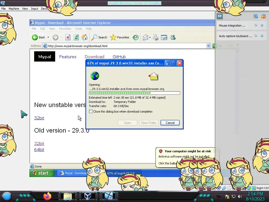Image resolution: width=269 pixels, height=202 pixels.
Task: Open VirtualBox Machine menu
Action: 14,9
